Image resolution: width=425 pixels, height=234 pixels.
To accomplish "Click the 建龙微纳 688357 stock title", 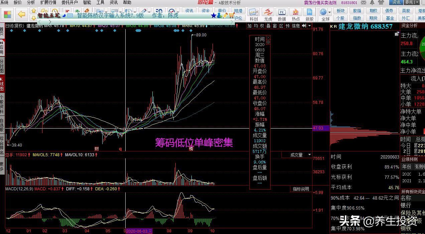I will coord(366,26).
